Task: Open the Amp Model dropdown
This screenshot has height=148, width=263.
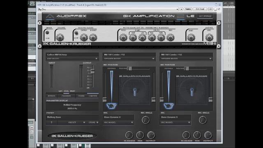Action: 72,58
